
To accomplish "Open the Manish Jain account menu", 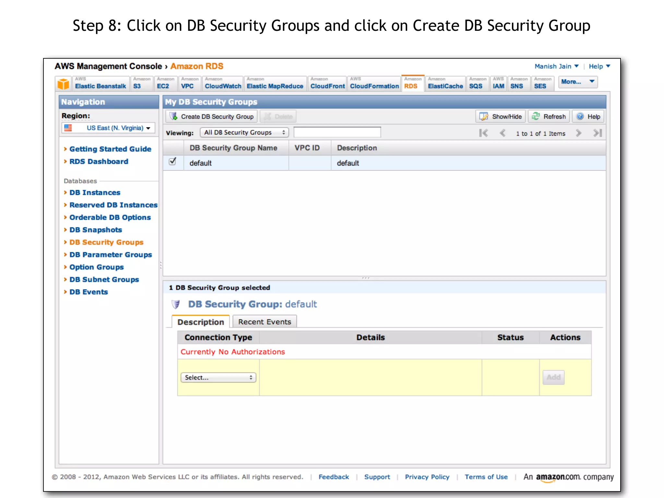I will (x=556, y=66).
